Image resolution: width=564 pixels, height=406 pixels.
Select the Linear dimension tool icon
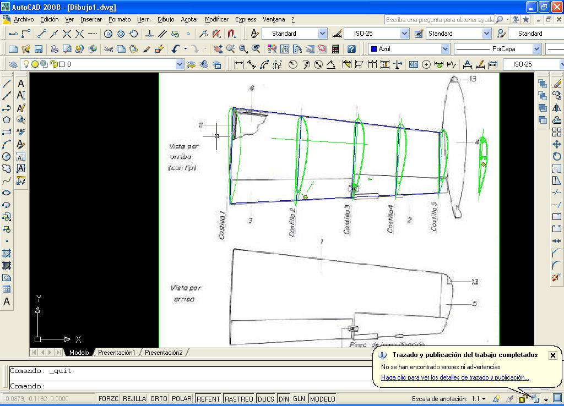239,64
